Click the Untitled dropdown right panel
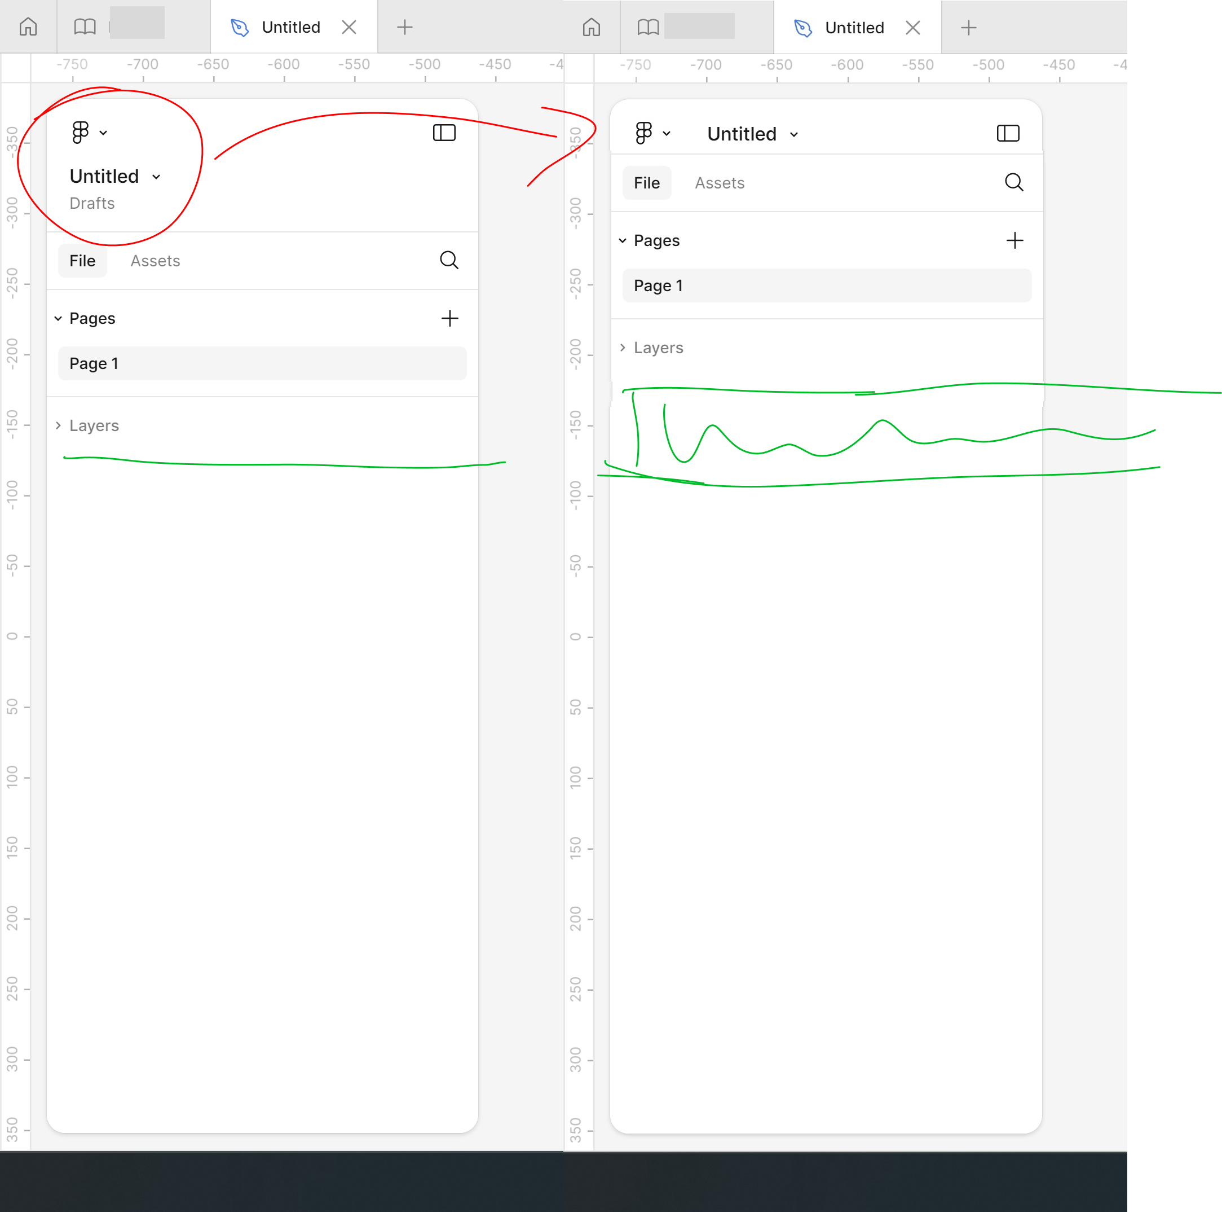Image resolution: width=1222 pixels, height=1212 pixels. (754, 133)
